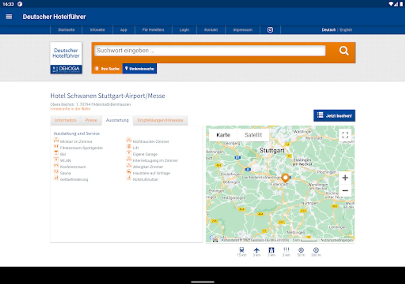Open the Instagram icon link

click(270, 30)
